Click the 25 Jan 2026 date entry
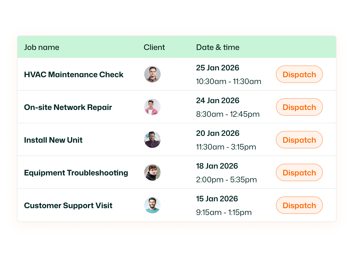Image resolution: width=354 pixels, height=257 pixels. pos(217,68)
